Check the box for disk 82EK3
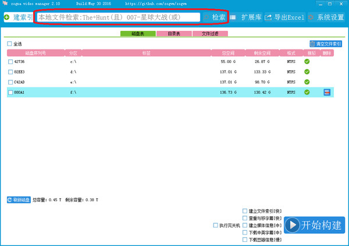Image resolution: width=349 pixels, height=246 pixels. pyautogui.click(x=10, y=72)
